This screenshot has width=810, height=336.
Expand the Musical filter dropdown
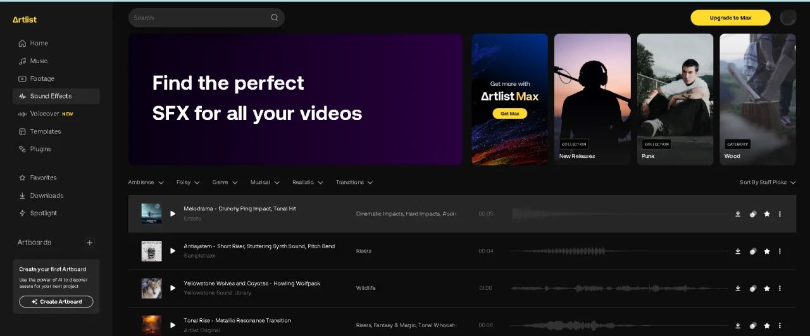pyautogui.click(x=265, y=183)
